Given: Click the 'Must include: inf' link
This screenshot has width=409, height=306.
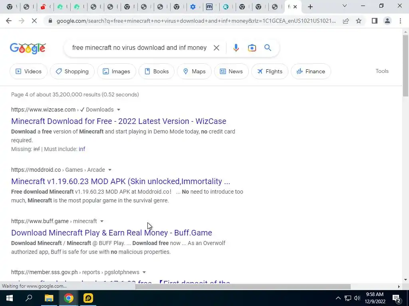Looking at the screenshot, I should pos(82,149).
